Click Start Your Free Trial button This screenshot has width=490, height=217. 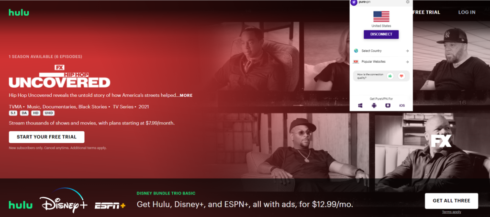tap(46, 137)
